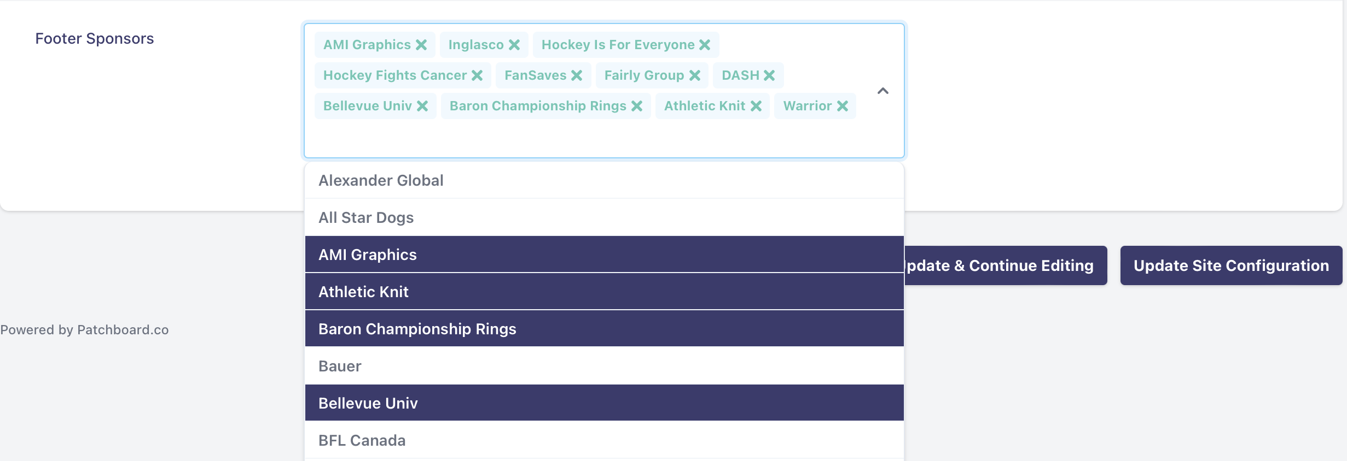Click Update Site Configuration button
The width and height of the screenshot is (1347, 461).
tap(1231, 265)
